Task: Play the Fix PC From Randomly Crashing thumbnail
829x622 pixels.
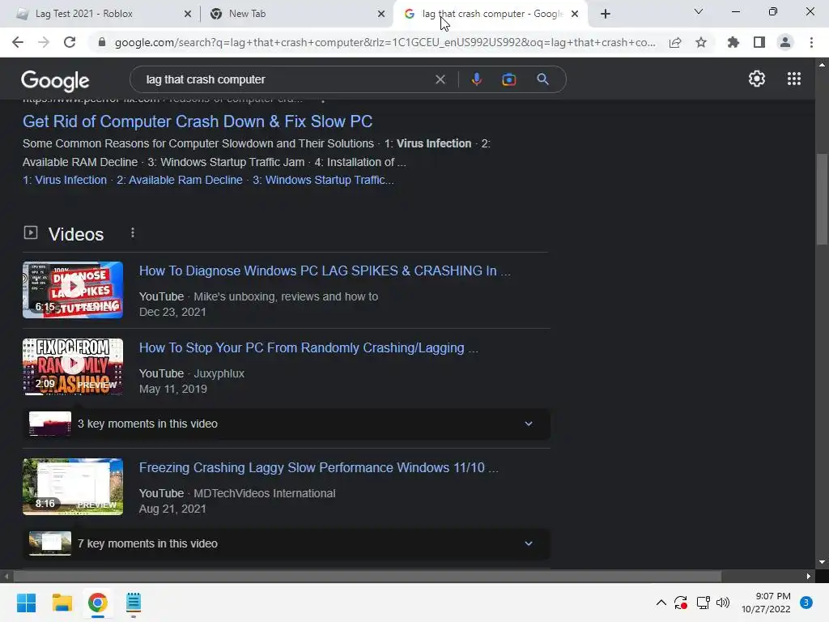Action: click(x=72, y=367)
